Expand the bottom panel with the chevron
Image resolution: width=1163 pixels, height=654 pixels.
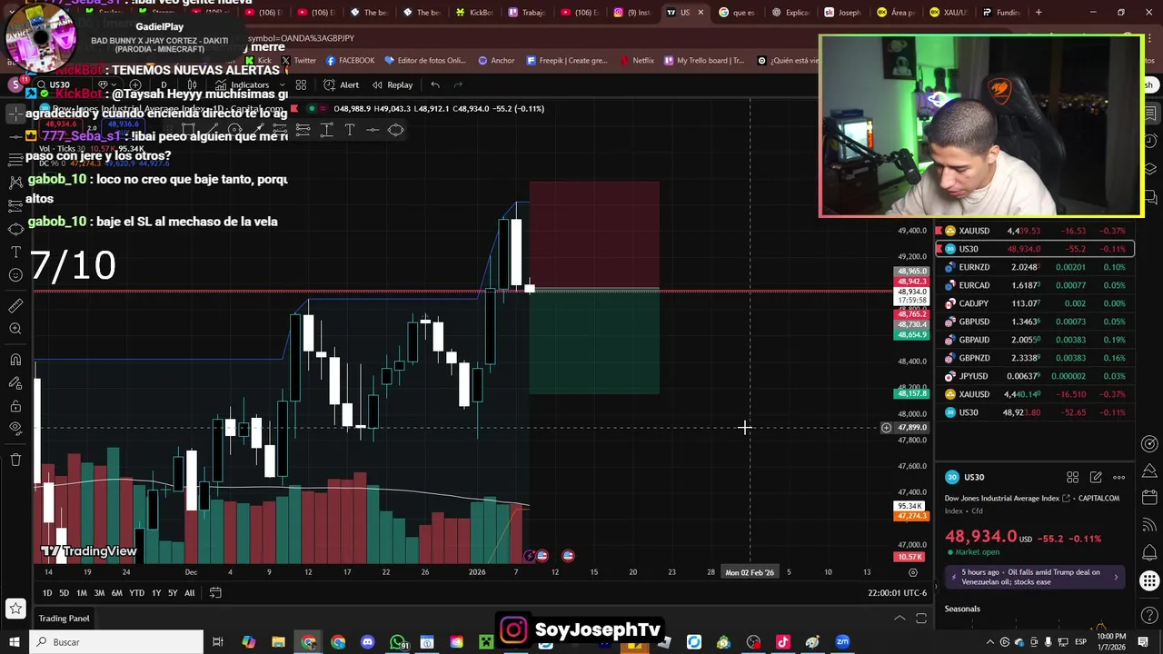tap(900, 619)
